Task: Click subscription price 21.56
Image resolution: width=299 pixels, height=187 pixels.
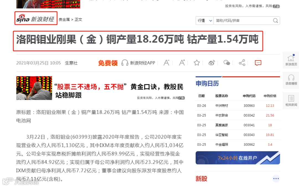Action: click(x=270, y=115)
